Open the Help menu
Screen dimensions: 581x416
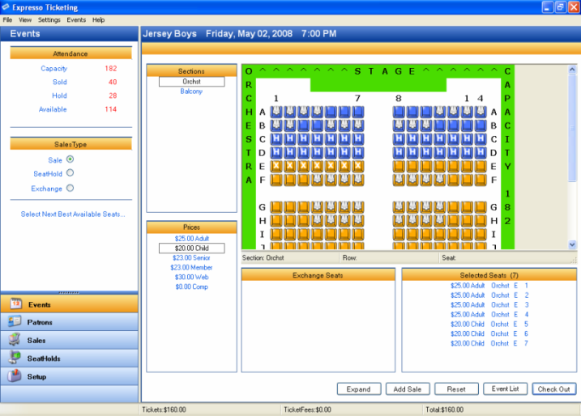(x=98, y=20)
